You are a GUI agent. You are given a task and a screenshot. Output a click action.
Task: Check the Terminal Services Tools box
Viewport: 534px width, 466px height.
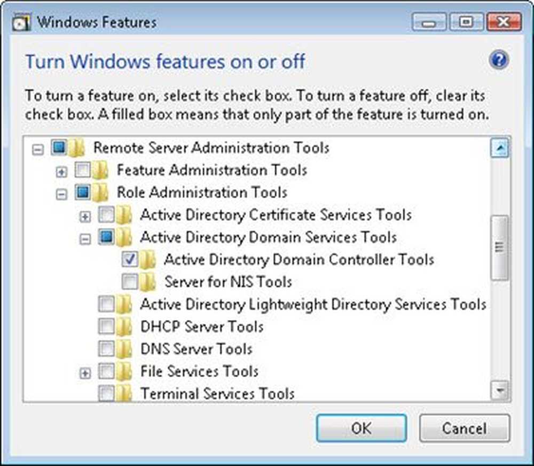(106, 393)
